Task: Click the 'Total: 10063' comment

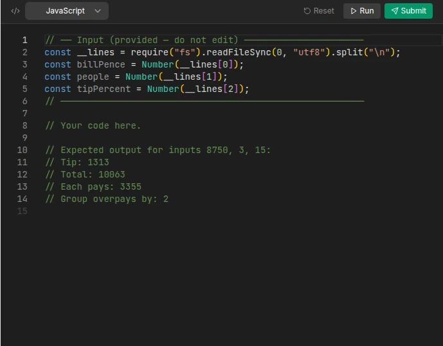Action: (85, 174)
